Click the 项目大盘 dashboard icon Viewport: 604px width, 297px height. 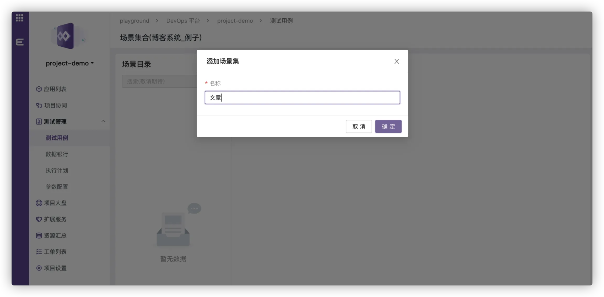click(x=39, y=203)
